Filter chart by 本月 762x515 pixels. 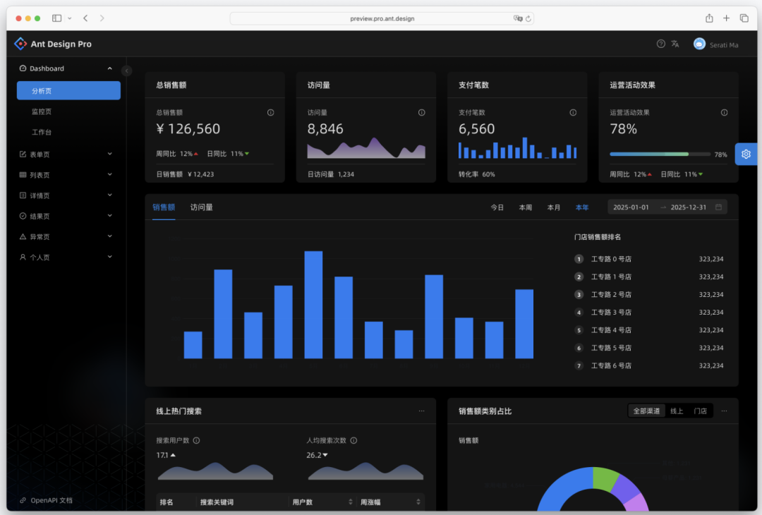click(x=554, y=207)
